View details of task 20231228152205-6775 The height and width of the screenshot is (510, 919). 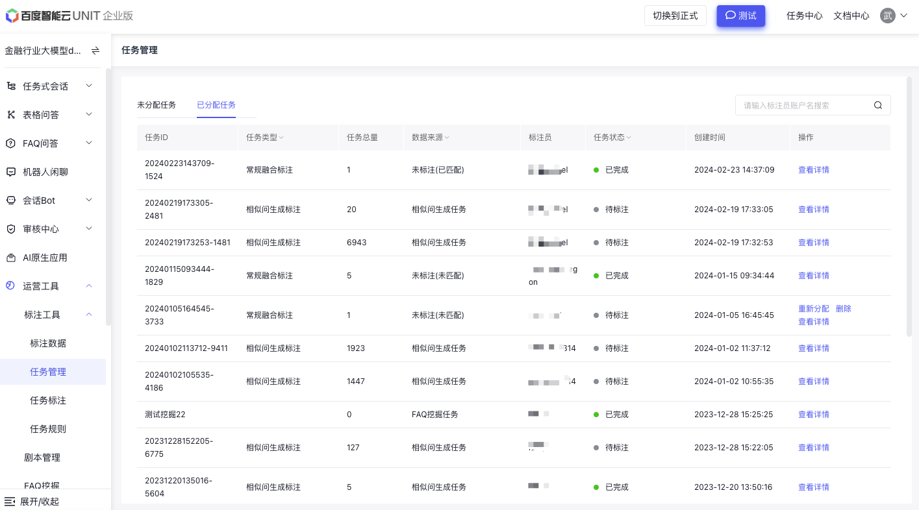click(x=814, y=448)
